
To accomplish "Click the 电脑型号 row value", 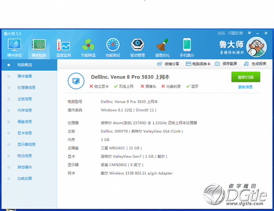I will [129, 102].
